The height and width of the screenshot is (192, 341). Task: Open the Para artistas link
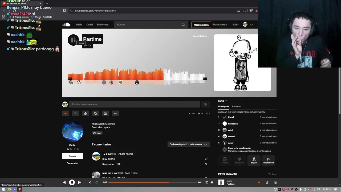[220, 25]
